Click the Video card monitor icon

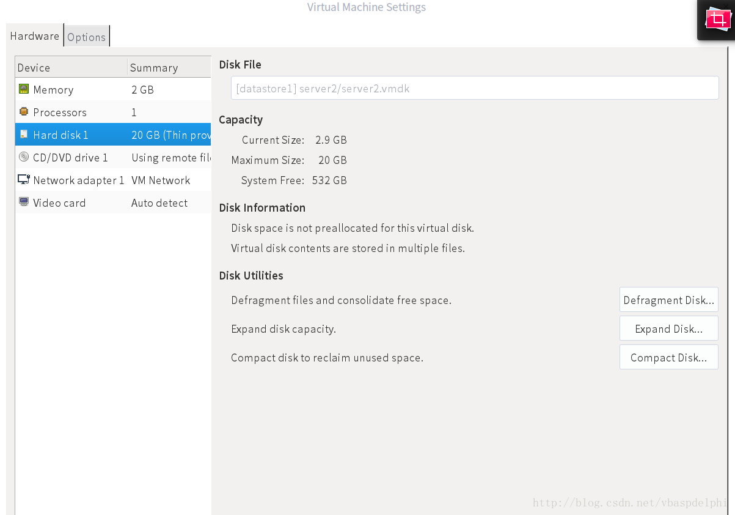click(24, 202)
